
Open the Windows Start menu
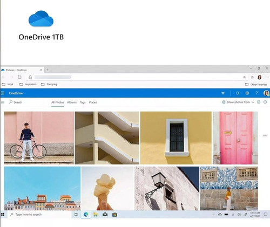3,215
